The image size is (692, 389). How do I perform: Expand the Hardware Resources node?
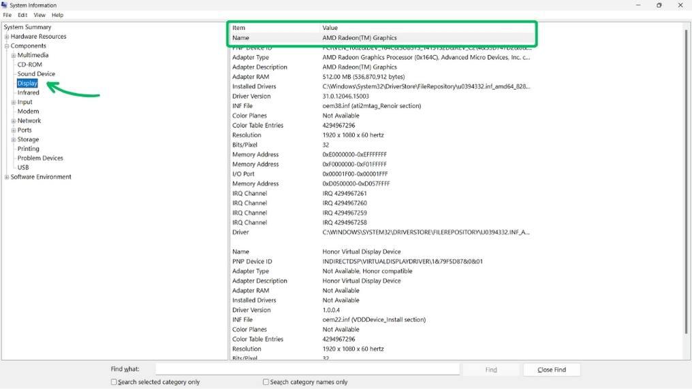[x=7, y=37]
